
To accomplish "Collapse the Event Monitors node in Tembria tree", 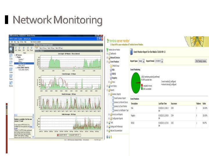I will point(107,62).
